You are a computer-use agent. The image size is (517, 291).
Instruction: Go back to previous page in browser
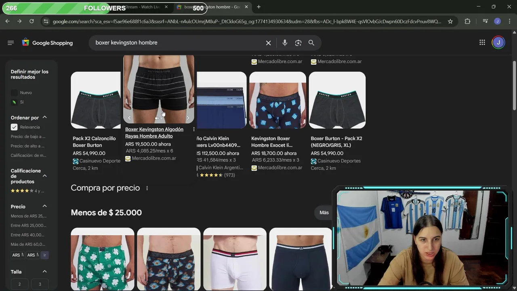(7, 21)
